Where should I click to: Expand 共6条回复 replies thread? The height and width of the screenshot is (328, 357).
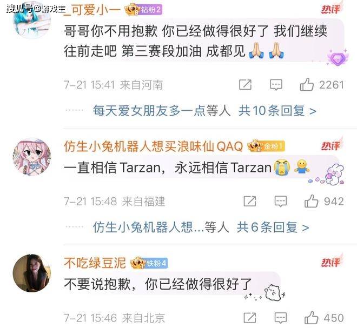(273, 227)
